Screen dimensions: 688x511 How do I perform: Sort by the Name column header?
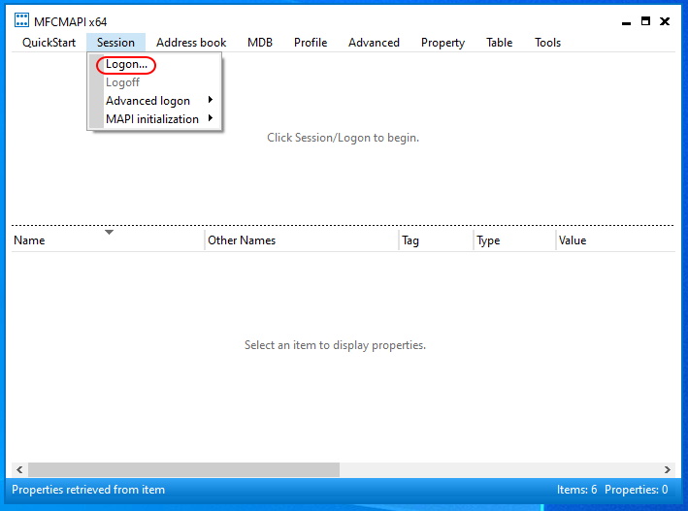point(108,240)
